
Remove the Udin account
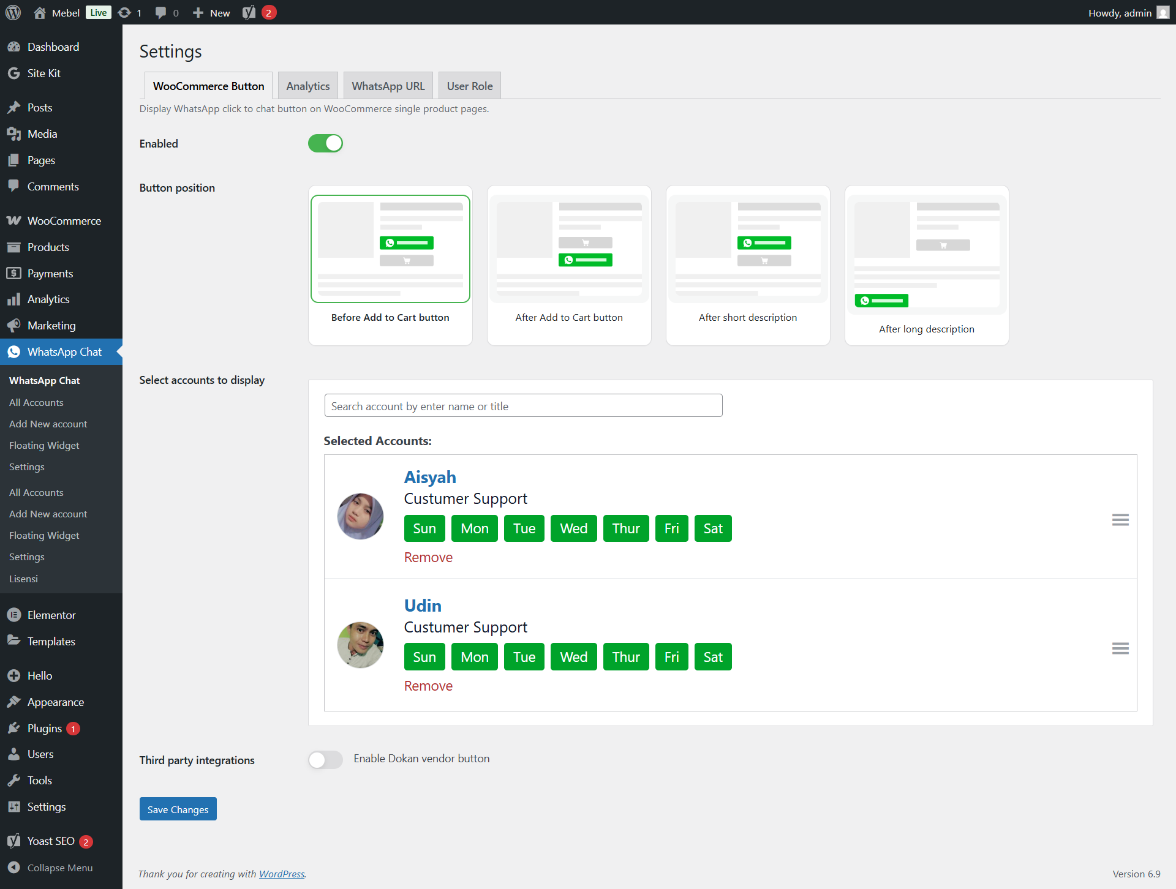pyautogui.click(x=428, y=686)
